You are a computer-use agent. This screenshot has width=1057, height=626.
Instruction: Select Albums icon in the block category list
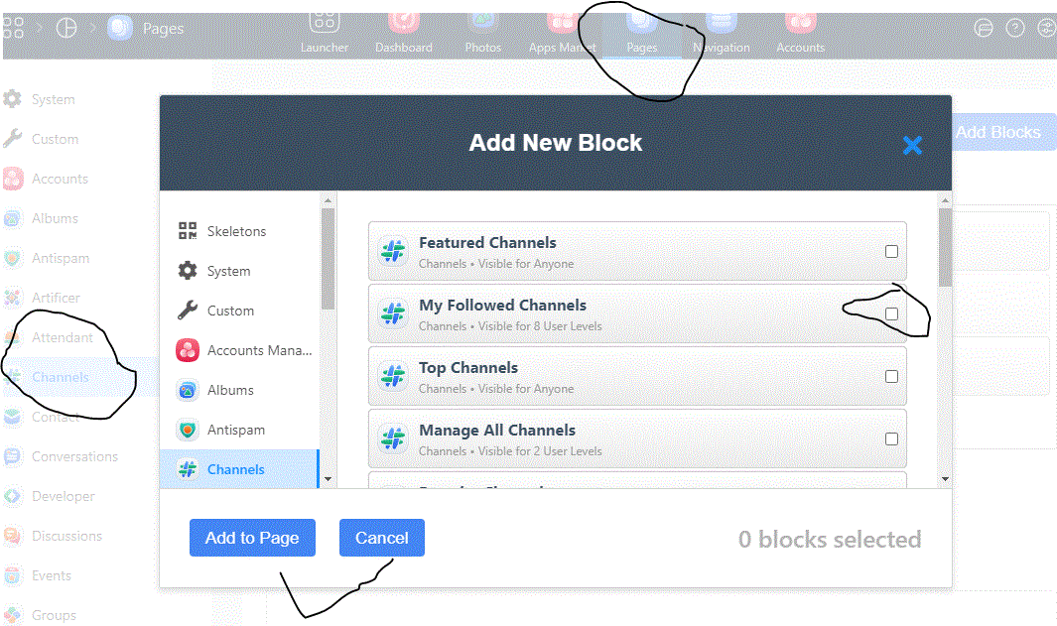(188, 390)
